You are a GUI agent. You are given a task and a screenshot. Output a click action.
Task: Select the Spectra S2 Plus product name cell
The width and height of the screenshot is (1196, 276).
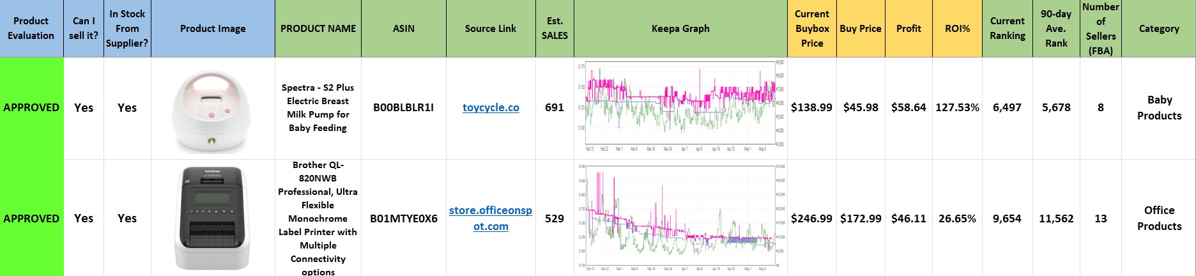click(x=318, y=108)
